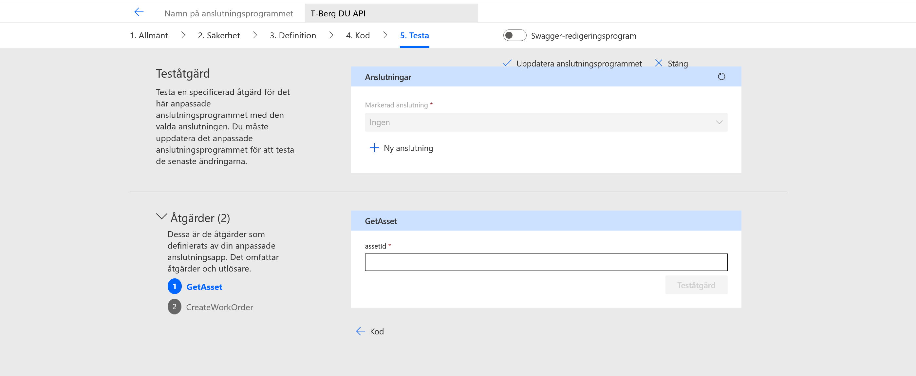Viewport: 916px width, 376px height.
Task: Click the connector name field T-Berg DU API
Action: [x=391, y=13]
